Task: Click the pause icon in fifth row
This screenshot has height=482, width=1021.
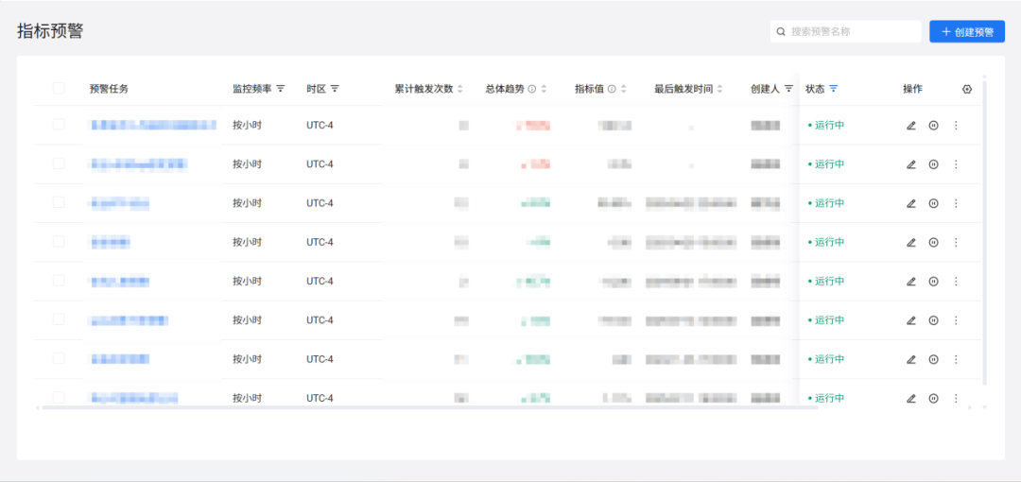Action: click(933, 282)
